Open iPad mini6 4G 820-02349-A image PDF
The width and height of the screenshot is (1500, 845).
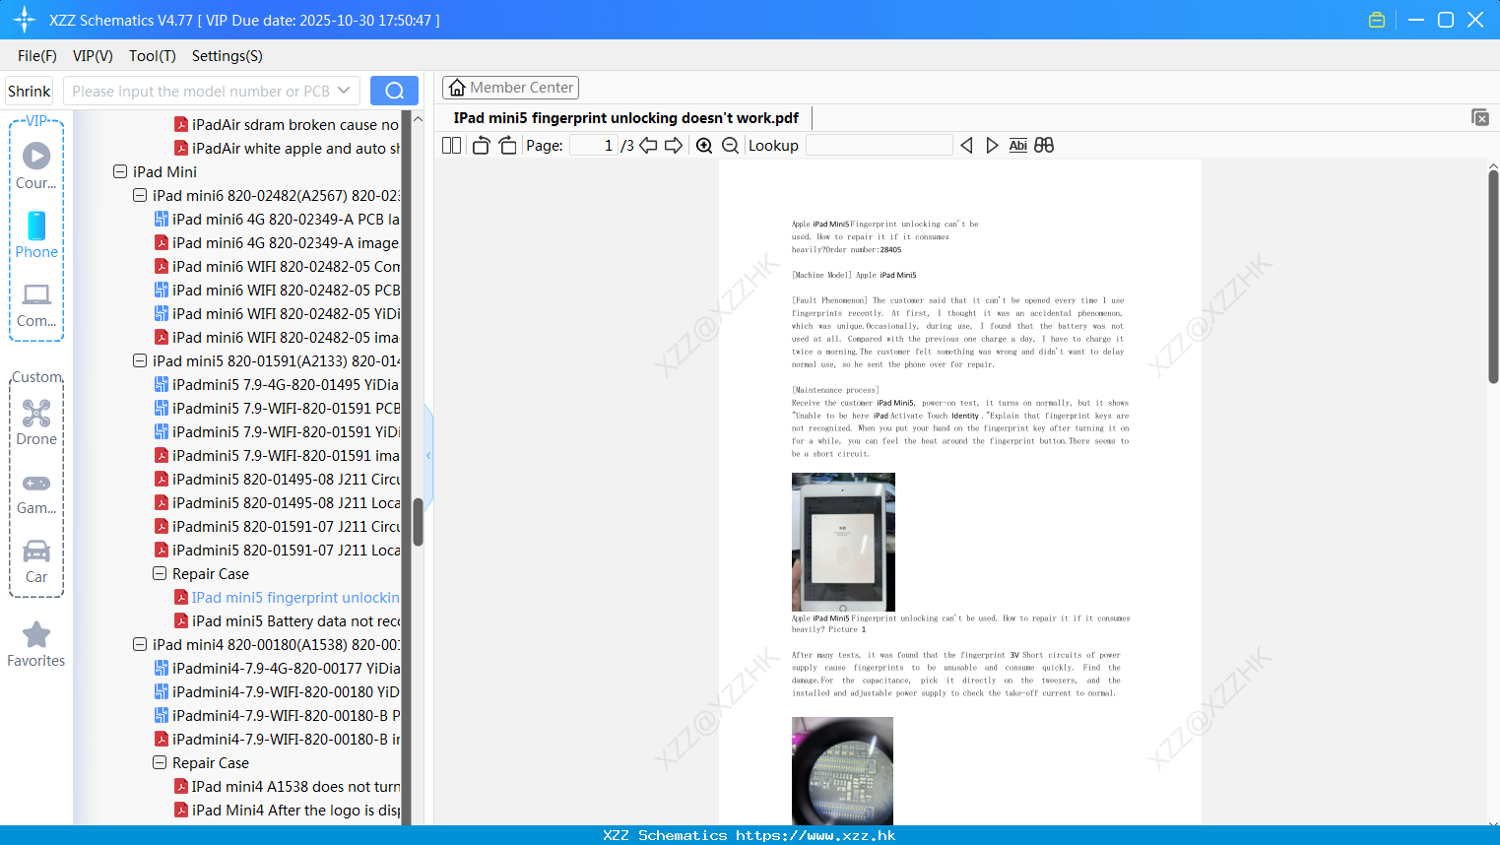click(277, 242)
